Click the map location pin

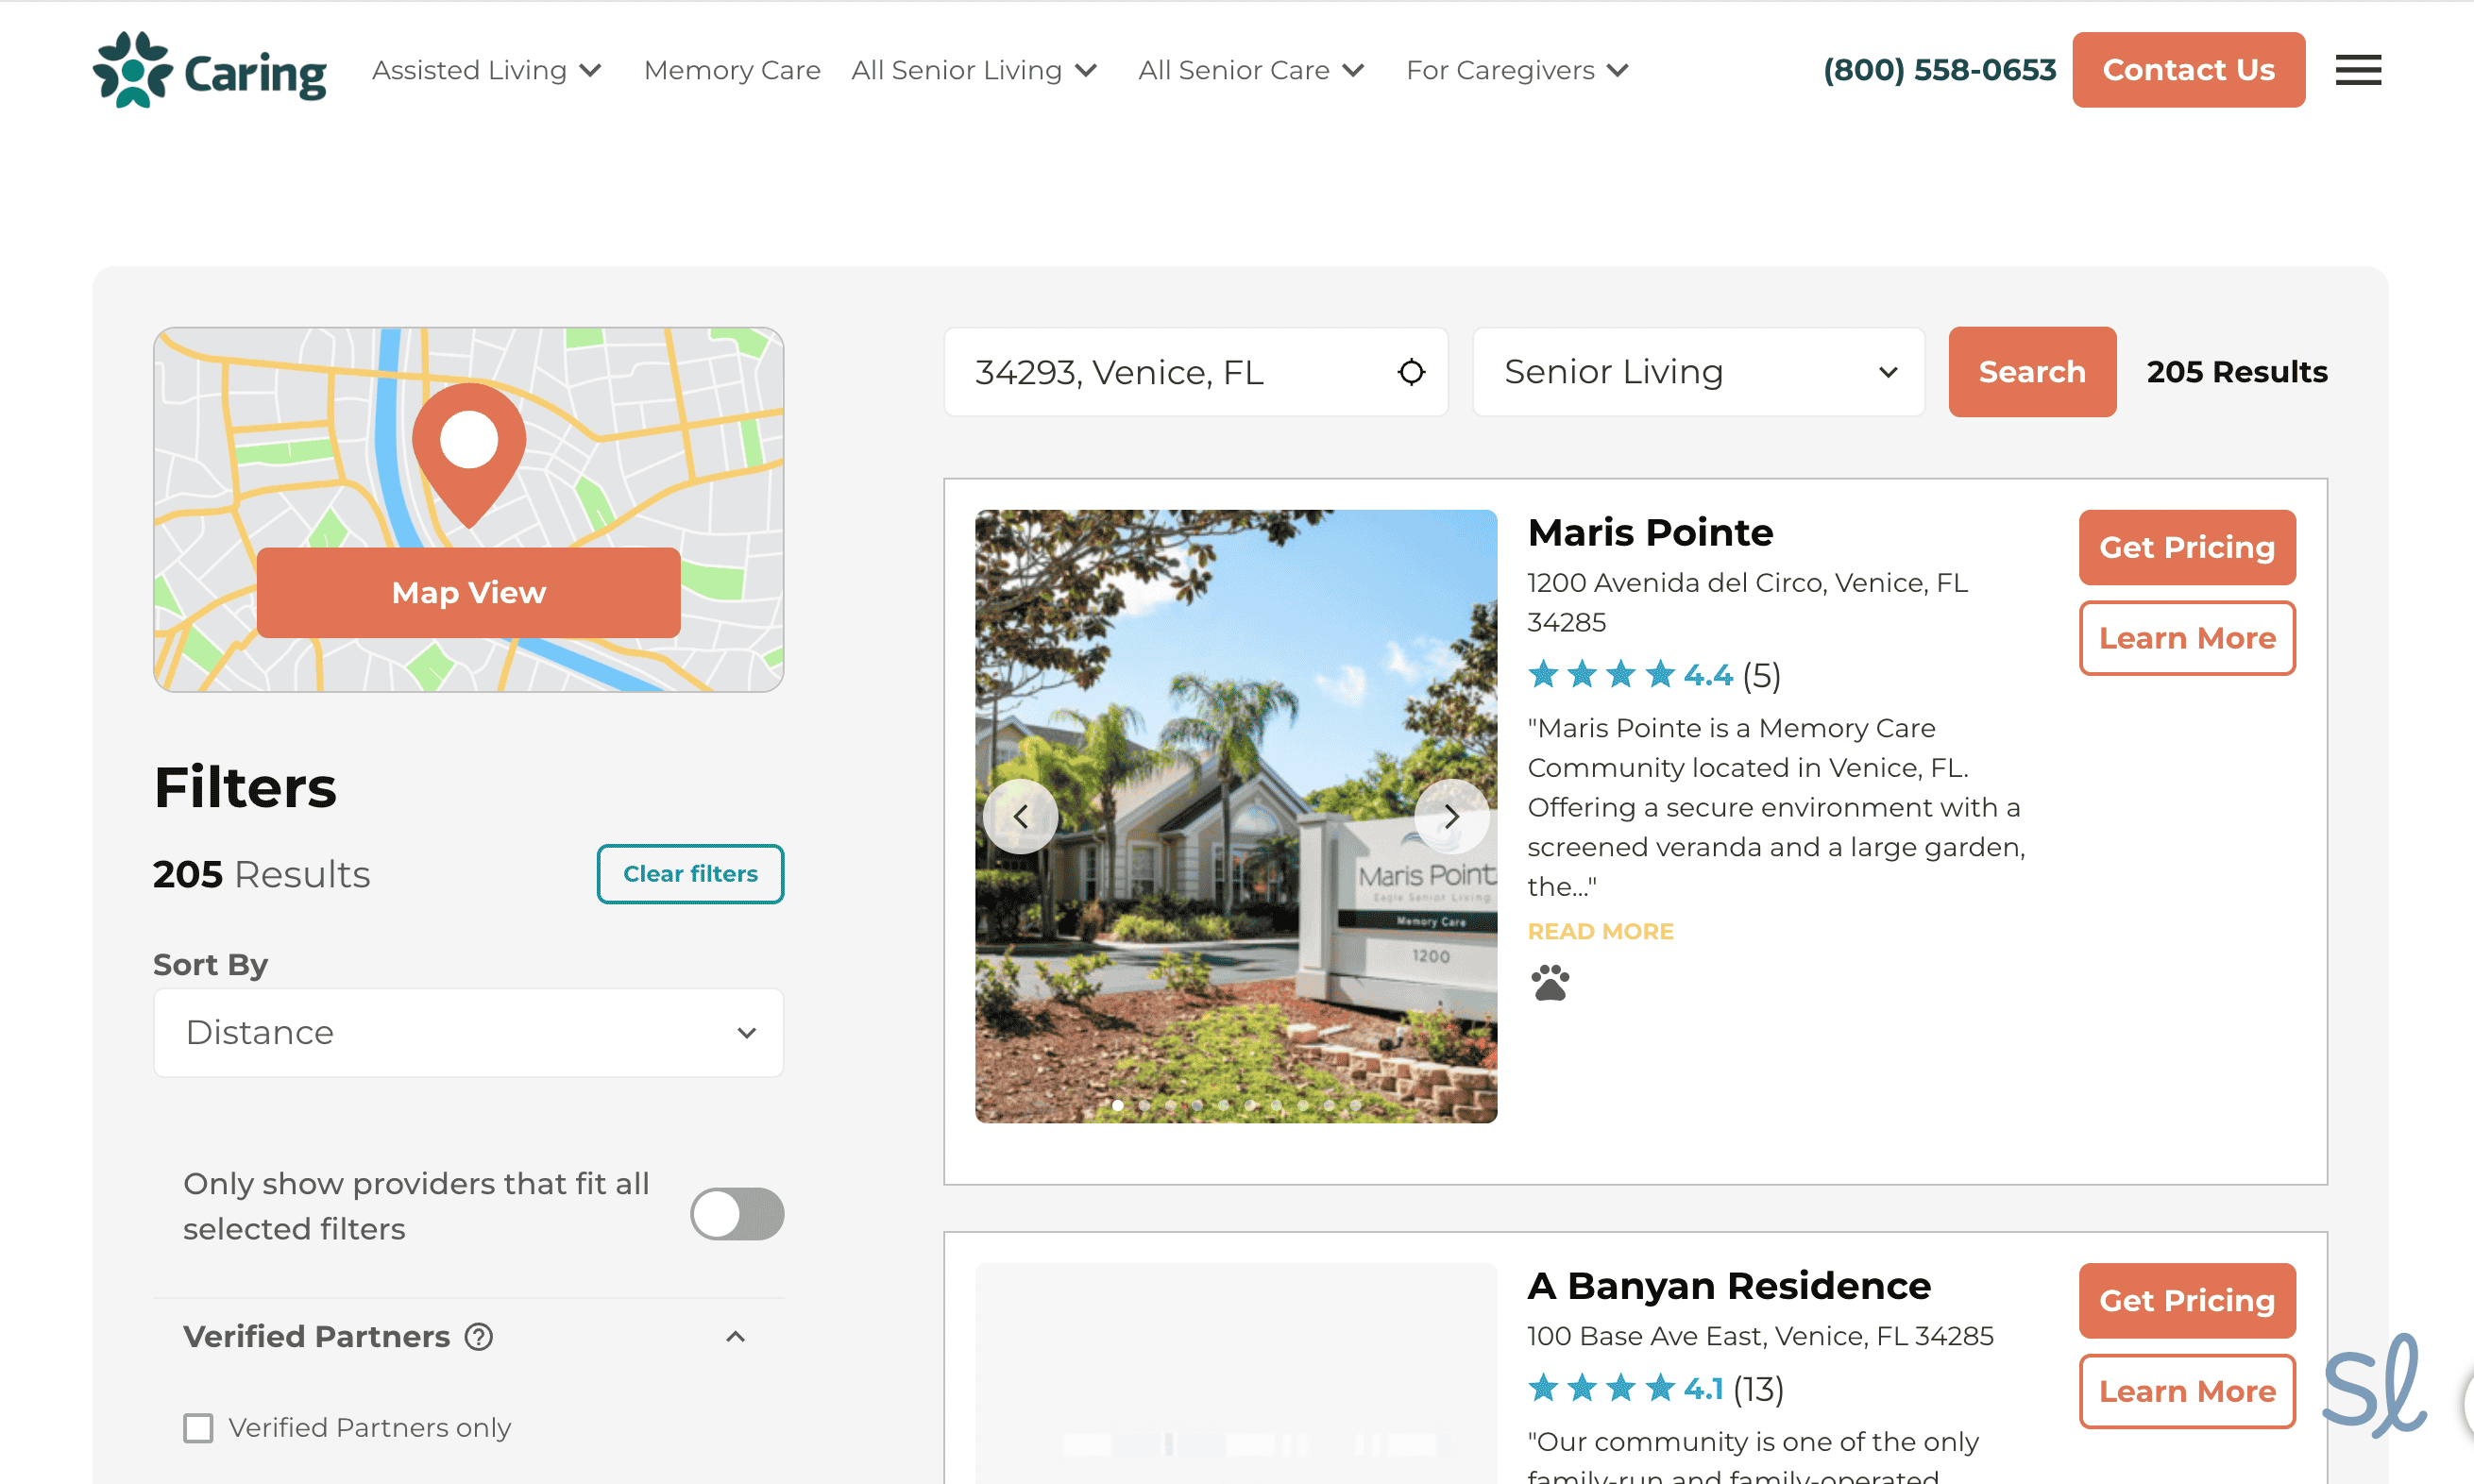point(468,445)
